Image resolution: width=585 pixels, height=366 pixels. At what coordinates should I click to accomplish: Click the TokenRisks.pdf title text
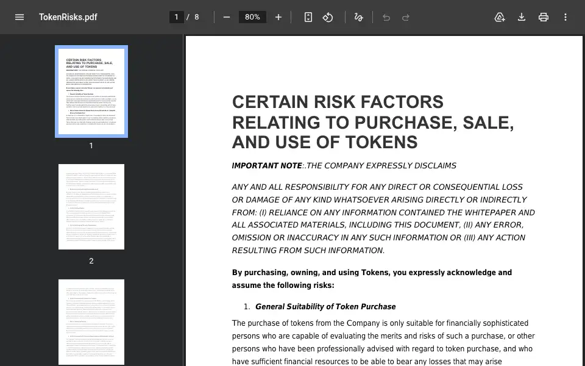pos(68,17)
